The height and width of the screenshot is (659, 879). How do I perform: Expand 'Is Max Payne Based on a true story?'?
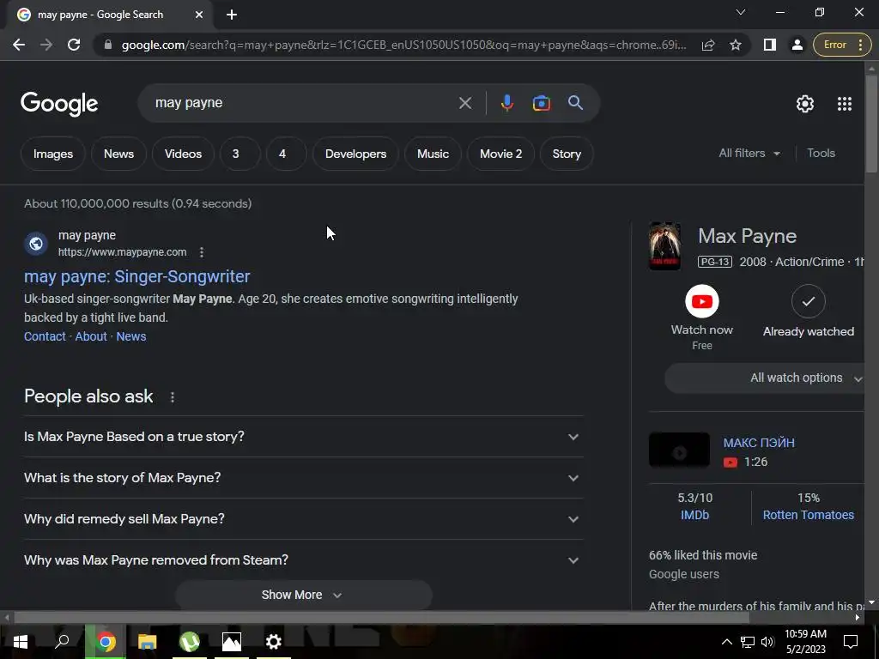(303, 437)
